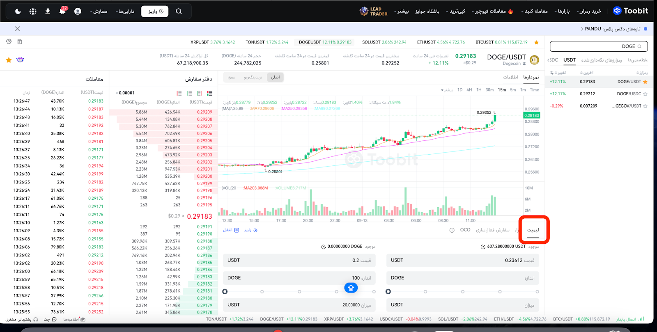Expand the معامله کنید dropdown
Image resolution: width=657 pixels, height=332 pixels.
534,11
